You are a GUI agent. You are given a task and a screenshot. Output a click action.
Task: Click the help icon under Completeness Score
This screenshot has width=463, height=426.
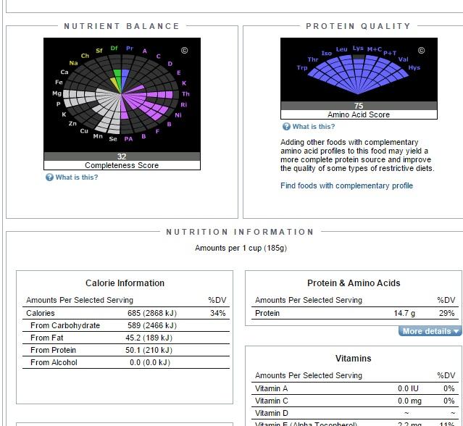49,177
